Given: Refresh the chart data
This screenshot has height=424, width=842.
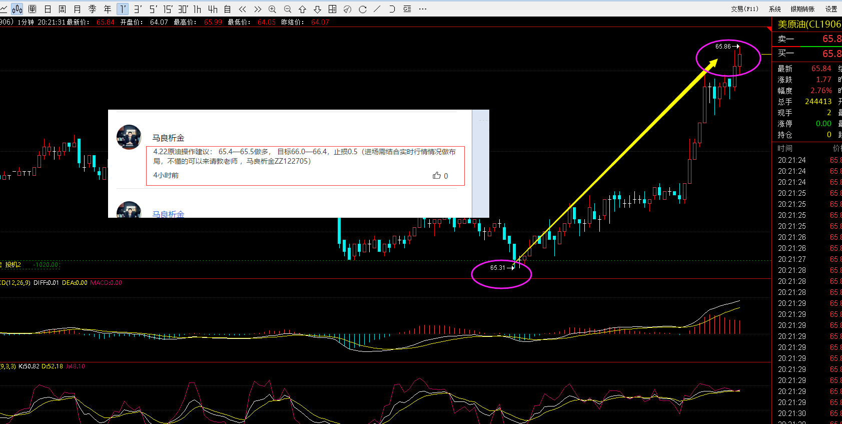Looking at the screenshot, I should coord(363,9).
